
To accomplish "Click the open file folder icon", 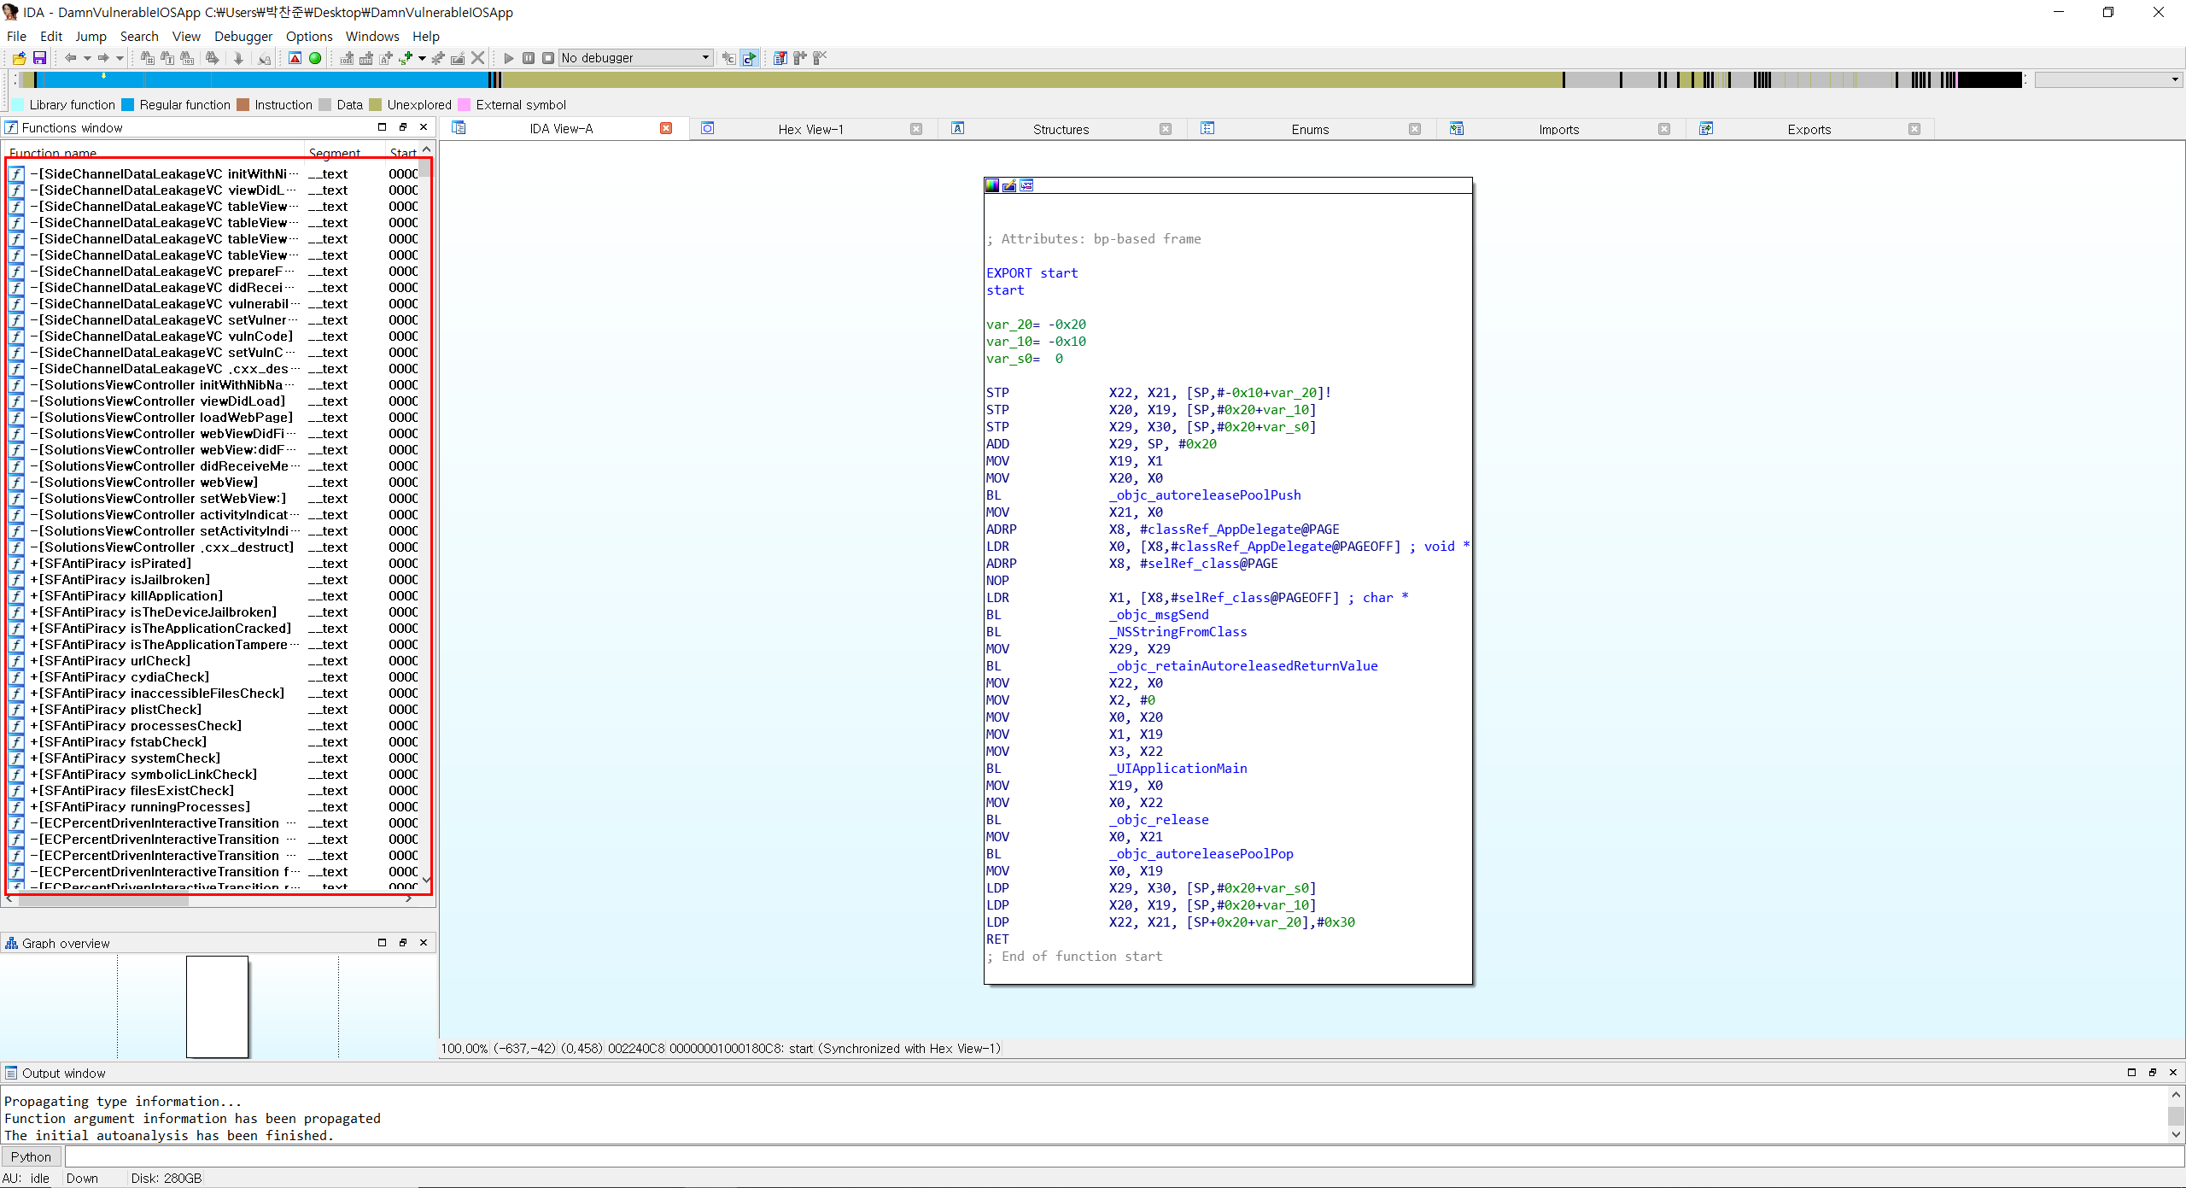I will (19, 58).
